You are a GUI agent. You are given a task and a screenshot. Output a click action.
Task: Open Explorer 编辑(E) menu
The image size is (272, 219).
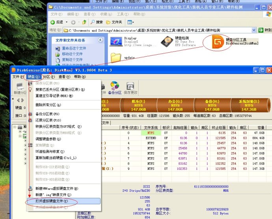73,14
